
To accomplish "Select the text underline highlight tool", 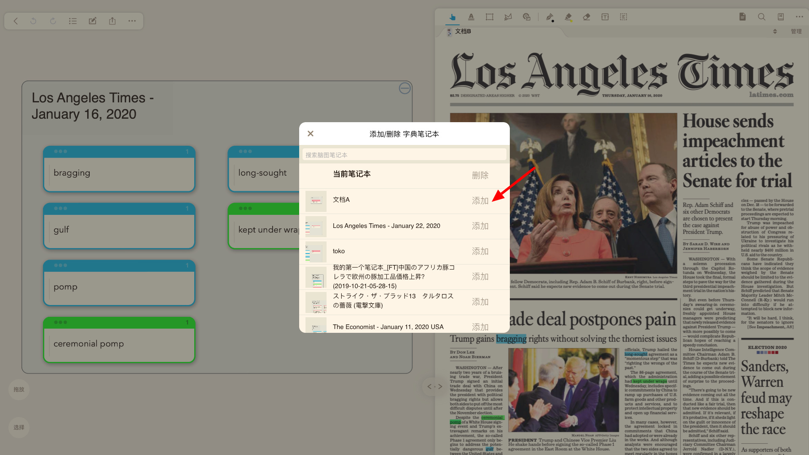I will pos(471,17).
